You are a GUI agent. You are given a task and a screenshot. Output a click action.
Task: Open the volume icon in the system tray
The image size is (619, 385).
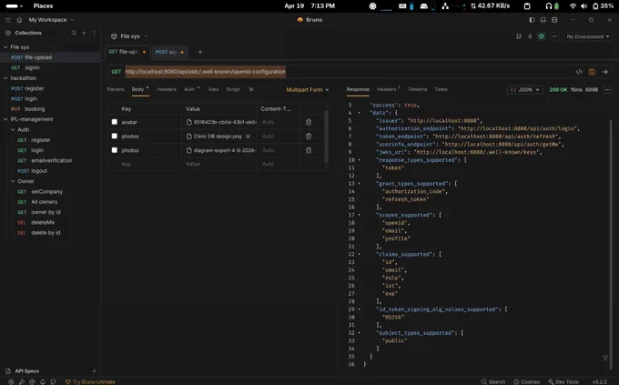click(x=583, y=6)
